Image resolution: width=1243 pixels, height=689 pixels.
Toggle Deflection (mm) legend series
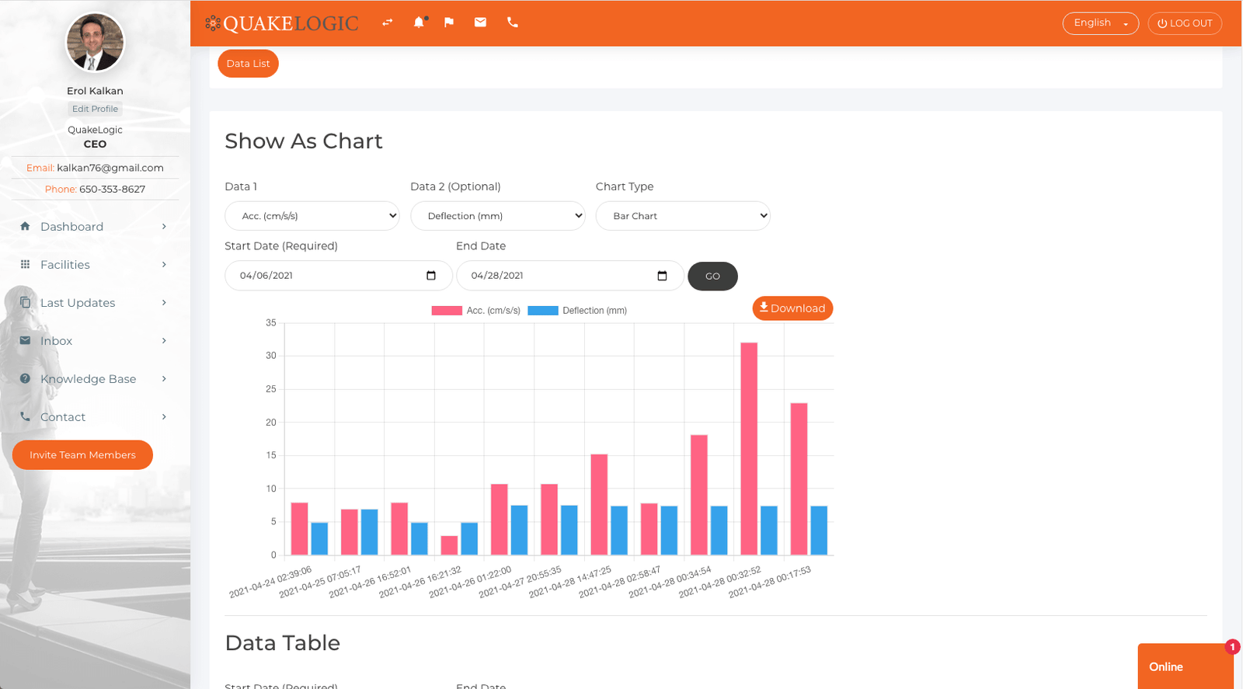coord(577,311)
